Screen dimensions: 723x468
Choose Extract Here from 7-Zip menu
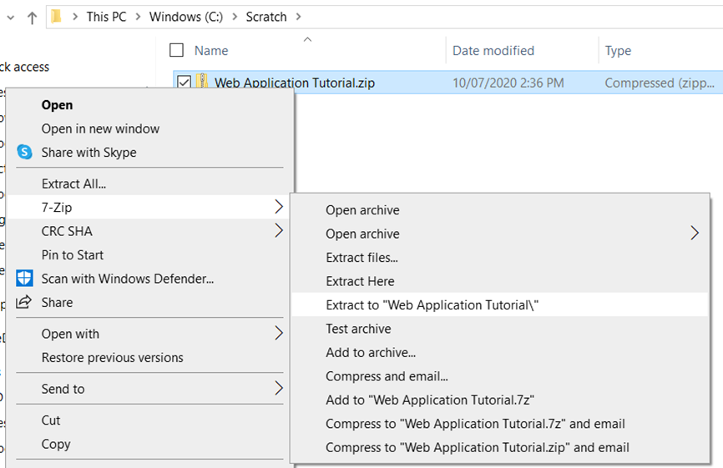point(360,281)
